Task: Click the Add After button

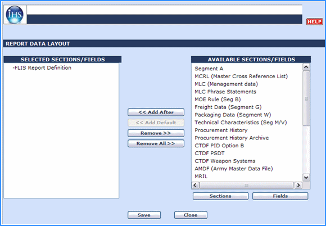Action: pos(156,112)
